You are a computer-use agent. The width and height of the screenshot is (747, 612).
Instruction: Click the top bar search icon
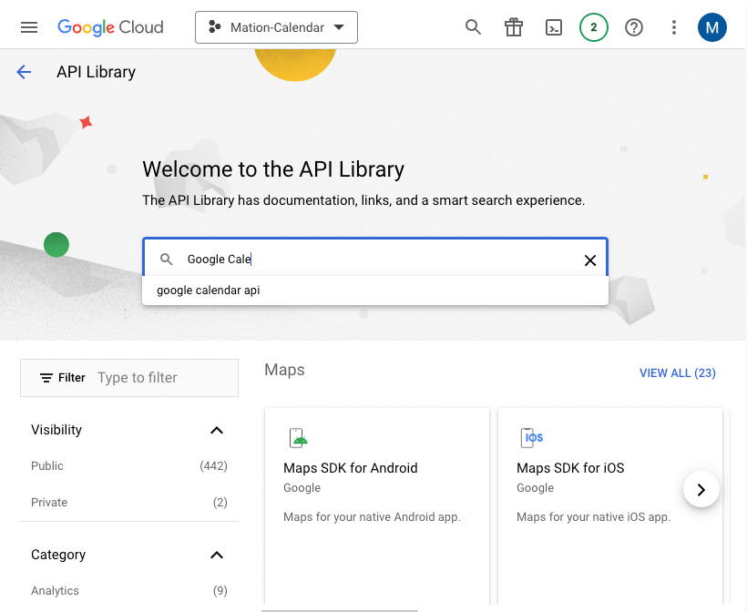click(x=473, y=27)
